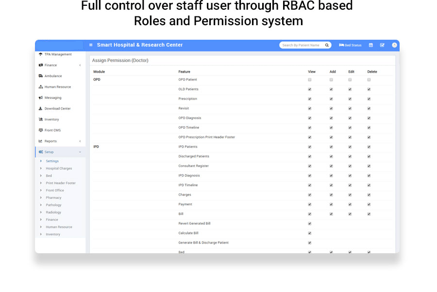Click the Ambulance icon in sidebar
Viewport: 437px width, 292px height.
pyautogui.click(x=41, y=76)
